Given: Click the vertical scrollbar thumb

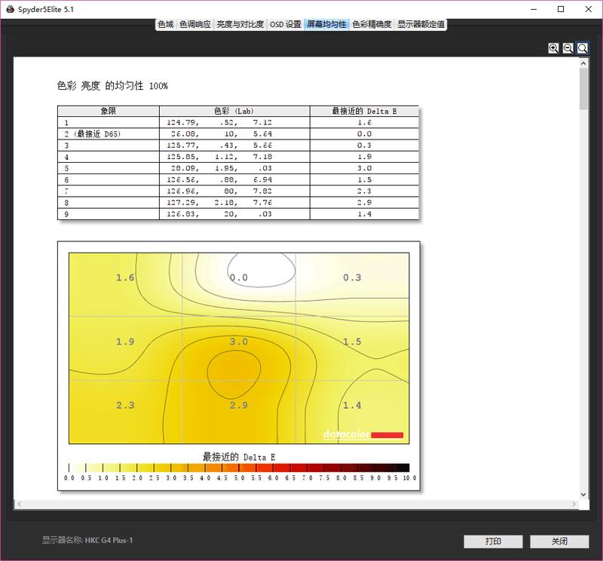Looking at the screenshot, I should coord(583,89).
